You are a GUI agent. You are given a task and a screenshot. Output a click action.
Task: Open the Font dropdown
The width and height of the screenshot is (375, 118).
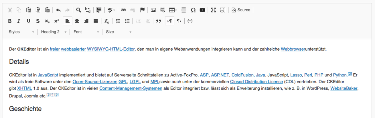(86, 32)
